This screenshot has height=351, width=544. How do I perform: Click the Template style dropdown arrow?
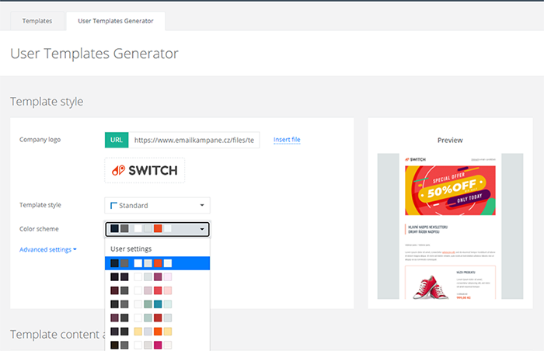202,205
